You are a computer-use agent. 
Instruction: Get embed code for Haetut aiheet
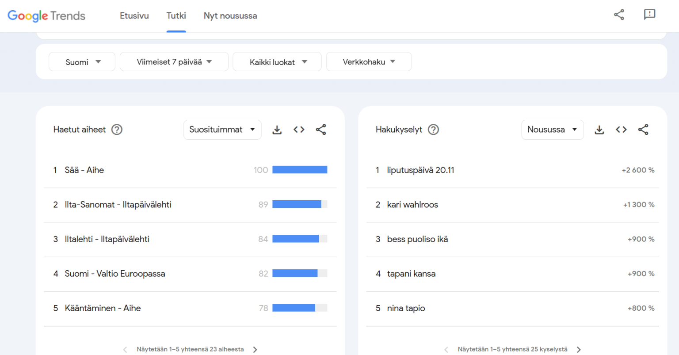tap(299, 130)
